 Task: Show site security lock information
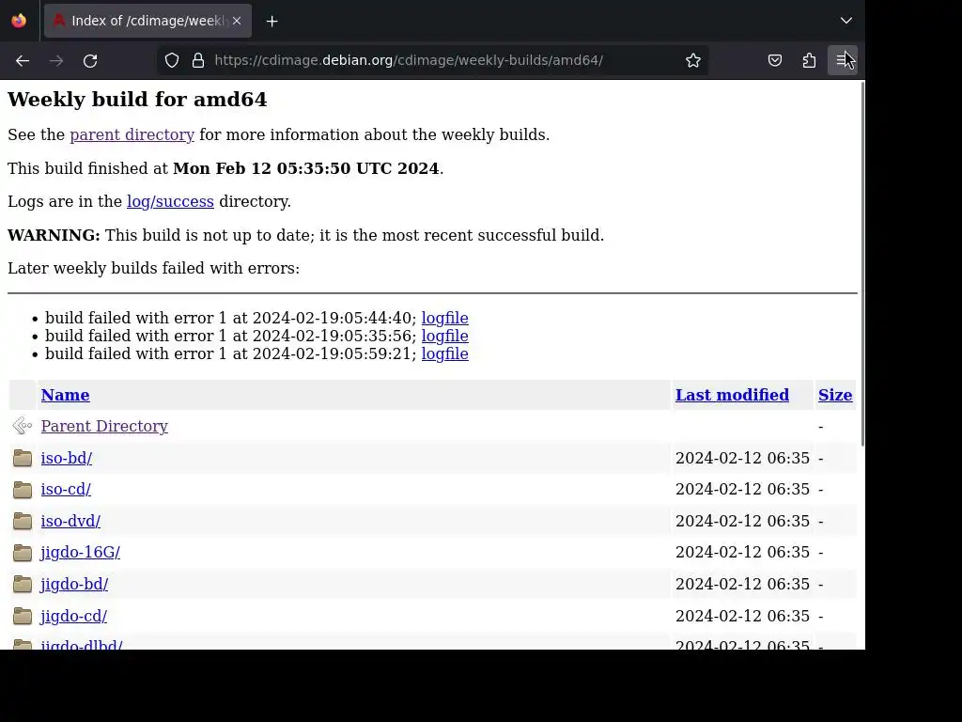(x=197, y=60)
